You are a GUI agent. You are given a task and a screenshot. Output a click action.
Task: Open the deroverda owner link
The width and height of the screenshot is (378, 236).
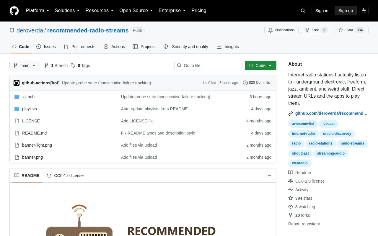click(x=30, y=30)
